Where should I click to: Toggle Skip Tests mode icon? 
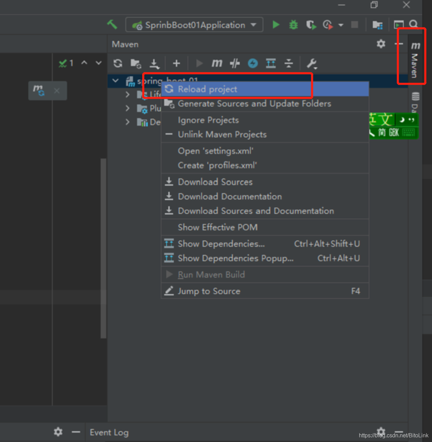pos(235,63)
